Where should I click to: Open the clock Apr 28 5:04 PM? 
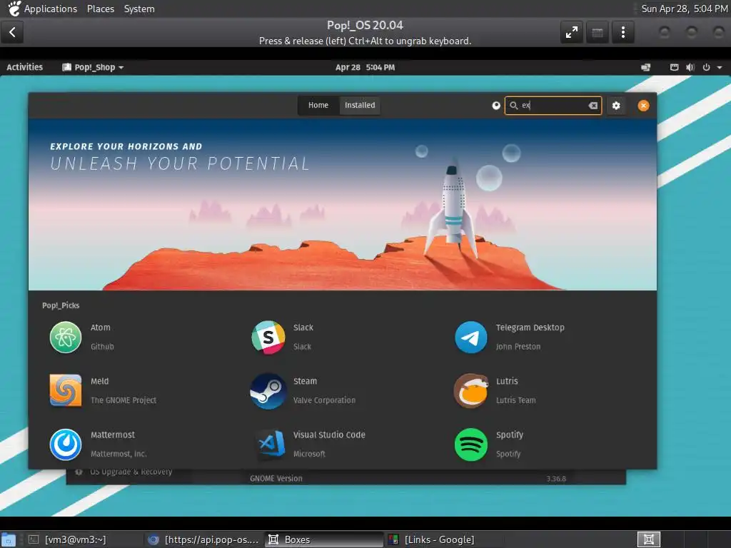365,67
